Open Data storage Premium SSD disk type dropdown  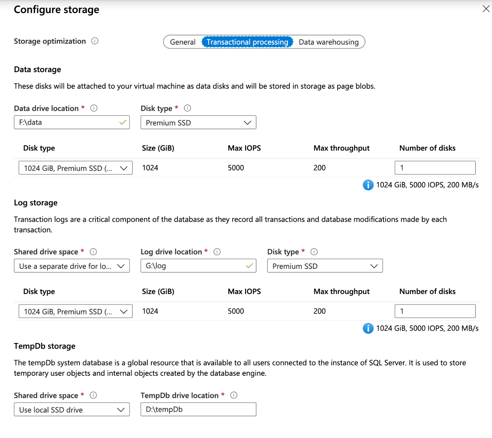point(198,123)
